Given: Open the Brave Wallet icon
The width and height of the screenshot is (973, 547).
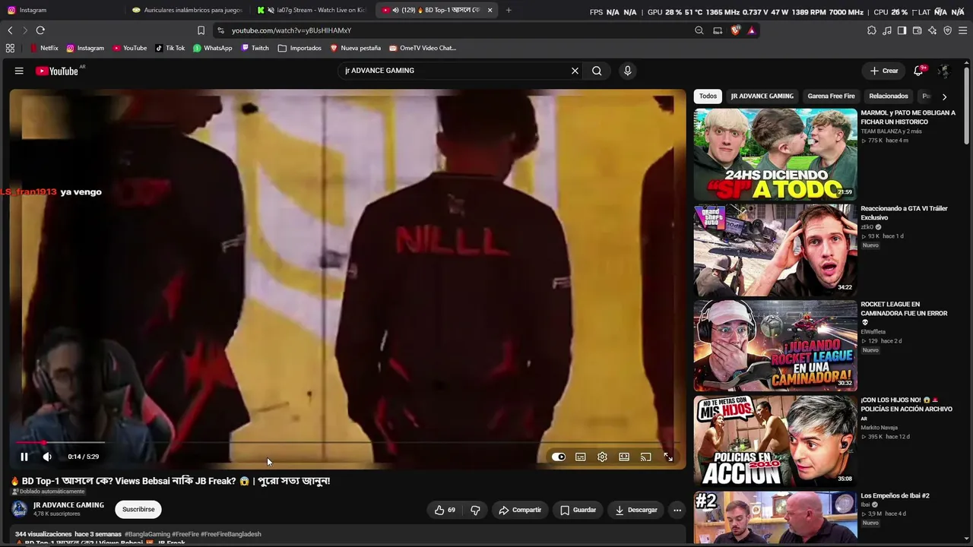Looking at the screenshot, I should coord(917,30).
